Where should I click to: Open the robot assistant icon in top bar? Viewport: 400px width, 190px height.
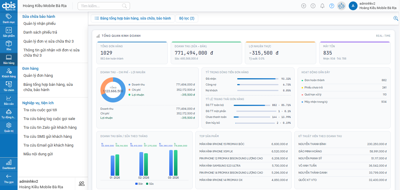click(x=341, y=6)
